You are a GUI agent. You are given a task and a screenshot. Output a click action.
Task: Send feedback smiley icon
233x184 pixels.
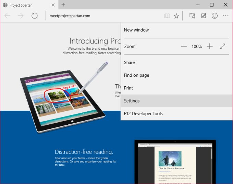click(214, 16)
